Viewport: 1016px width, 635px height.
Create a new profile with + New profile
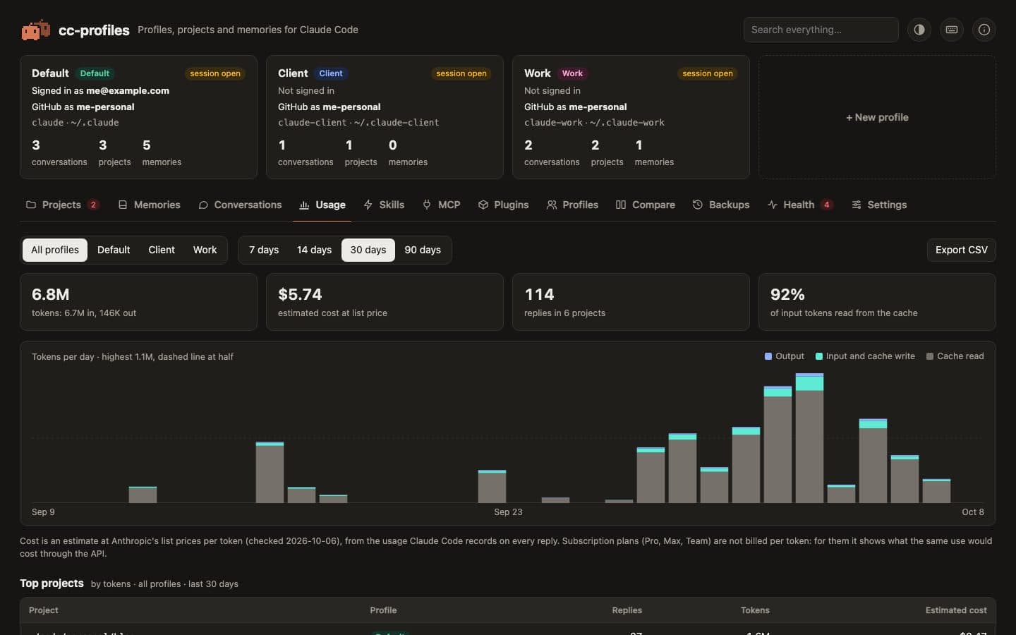click(877, 117)
